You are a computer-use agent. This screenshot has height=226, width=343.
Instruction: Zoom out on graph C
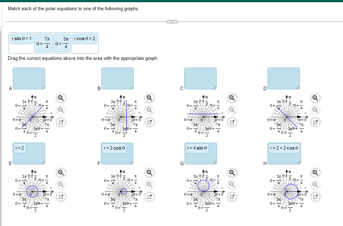point(231,109)
